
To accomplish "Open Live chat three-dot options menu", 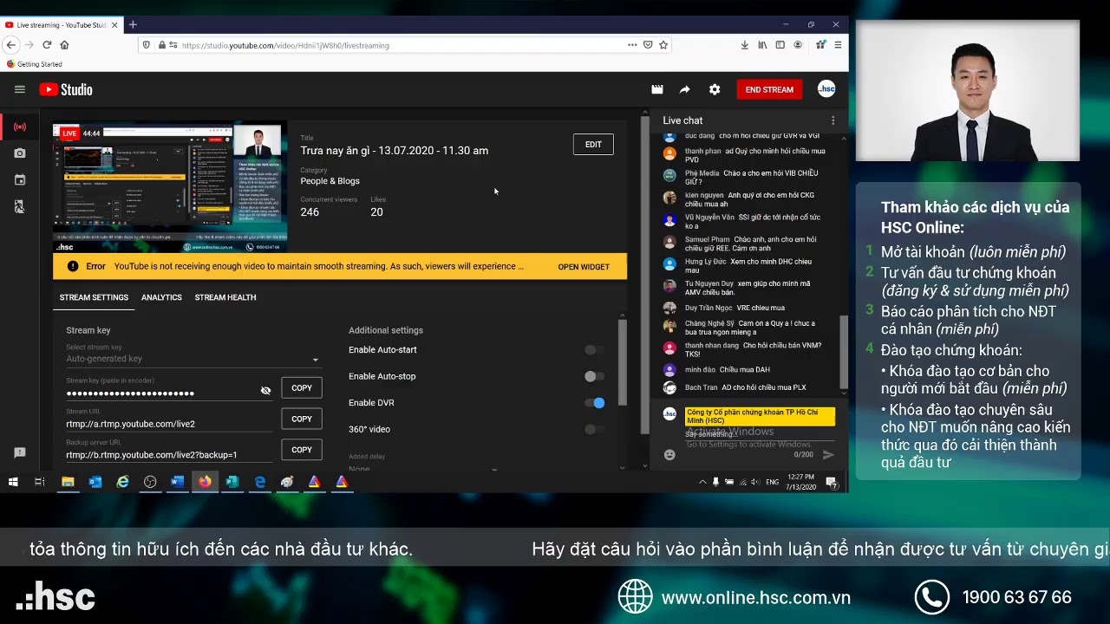I will click(832, 120).
